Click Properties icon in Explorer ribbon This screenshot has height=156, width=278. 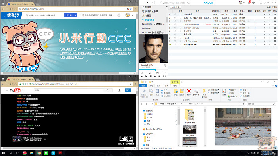point(224,92)
